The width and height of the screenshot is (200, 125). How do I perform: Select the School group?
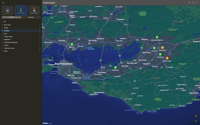click(21, 45)
